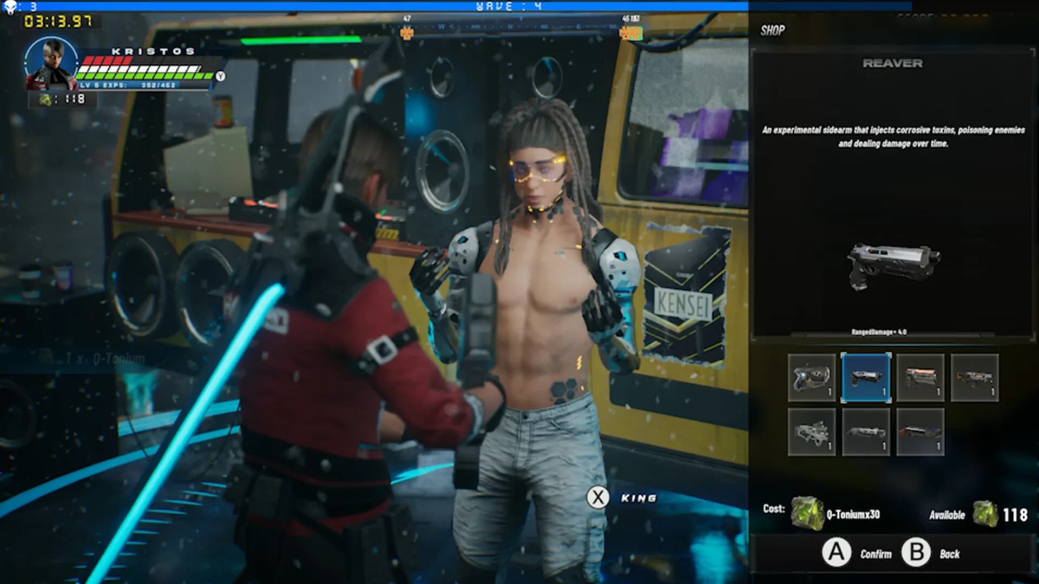Click the REAVER weapon title

892,63
